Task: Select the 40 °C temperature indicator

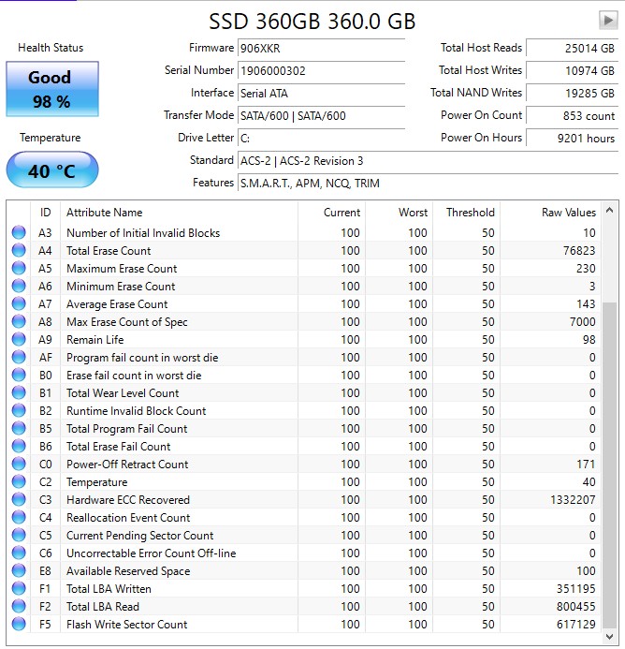Action: (52, 170)
